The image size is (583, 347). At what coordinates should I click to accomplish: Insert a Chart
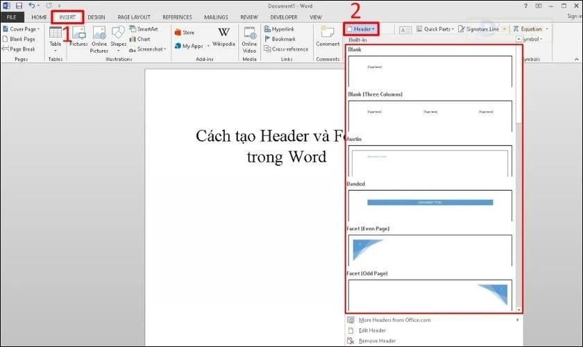click(x=140, y=39)
